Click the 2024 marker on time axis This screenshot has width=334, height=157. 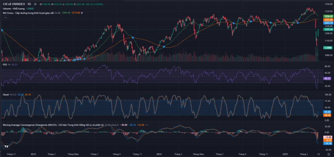point(159,154)
